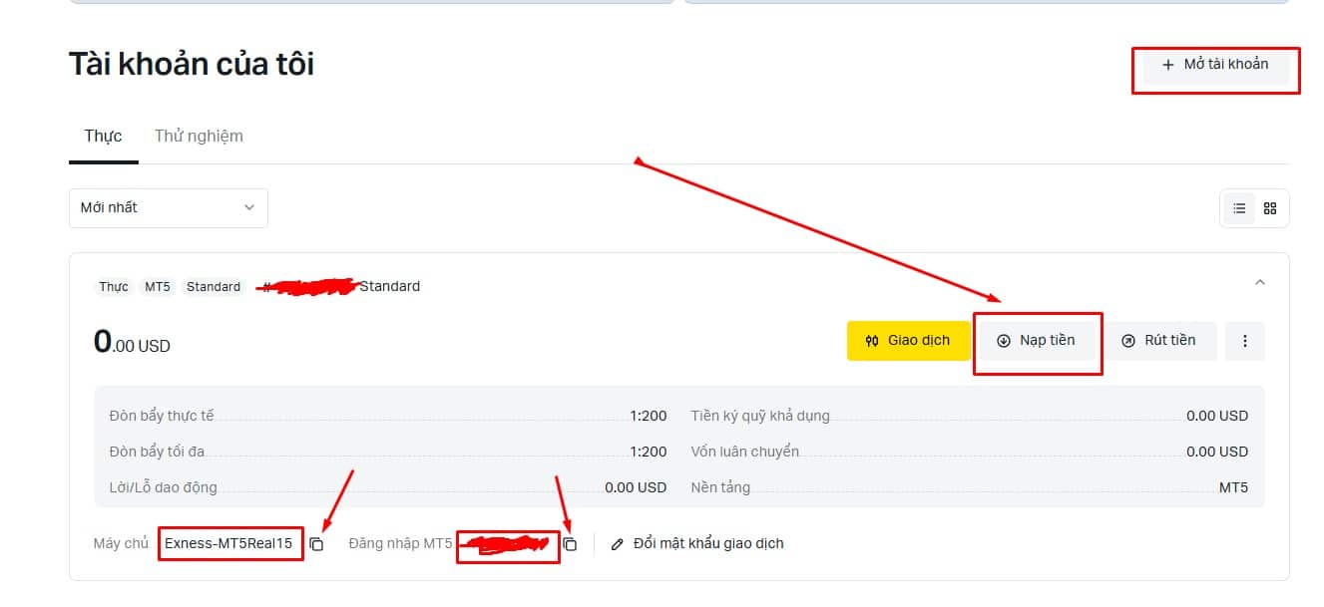Click the Mở tài khoản button
1324x607 pixels.
[x=1215, y=65]
